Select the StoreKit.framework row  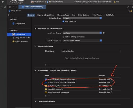(x=82, y=89)
